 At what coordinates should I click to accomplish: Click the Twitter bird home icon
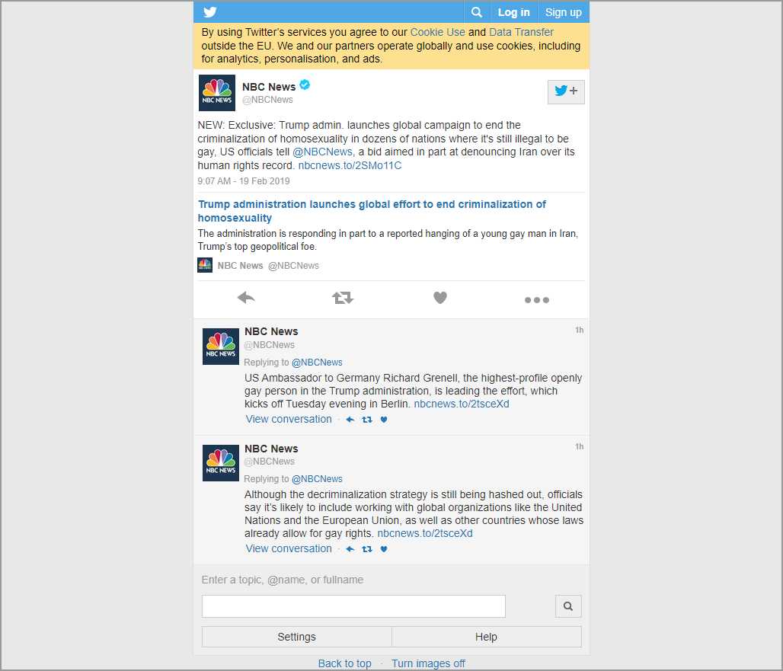click(x=210, y=12)
